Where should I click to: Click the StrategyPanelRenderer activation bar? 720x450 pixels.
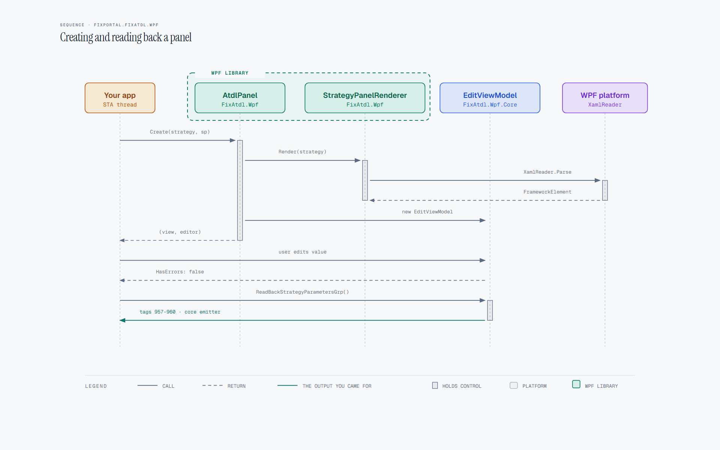coord(365,180)
